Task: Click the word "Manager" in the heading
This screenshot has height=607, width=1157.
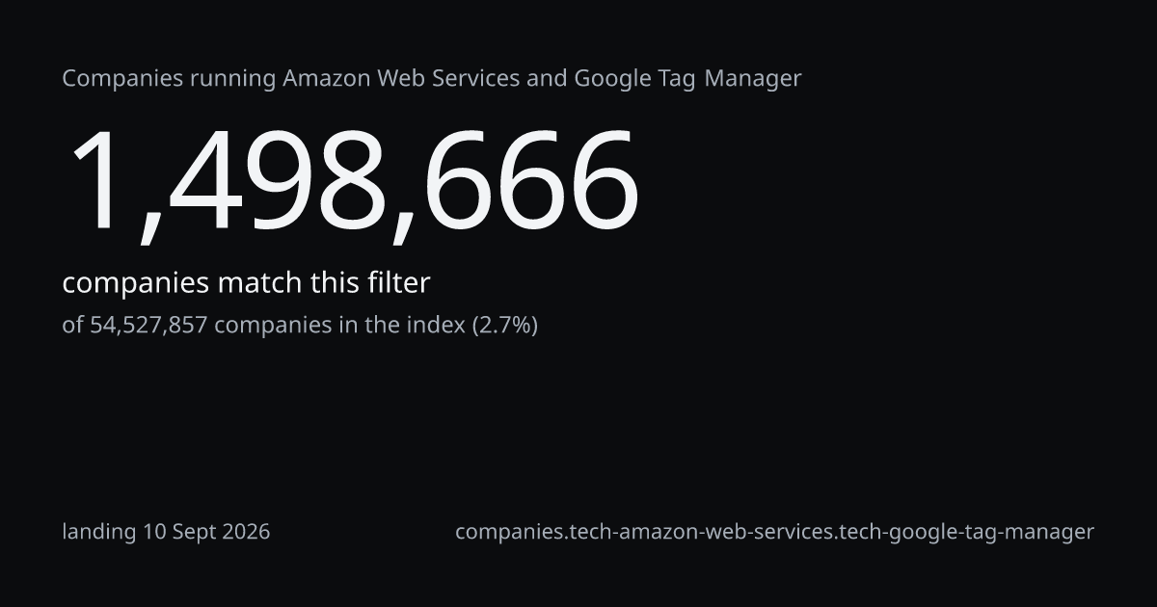Action: pyautogui.click(x=753, y=79)
